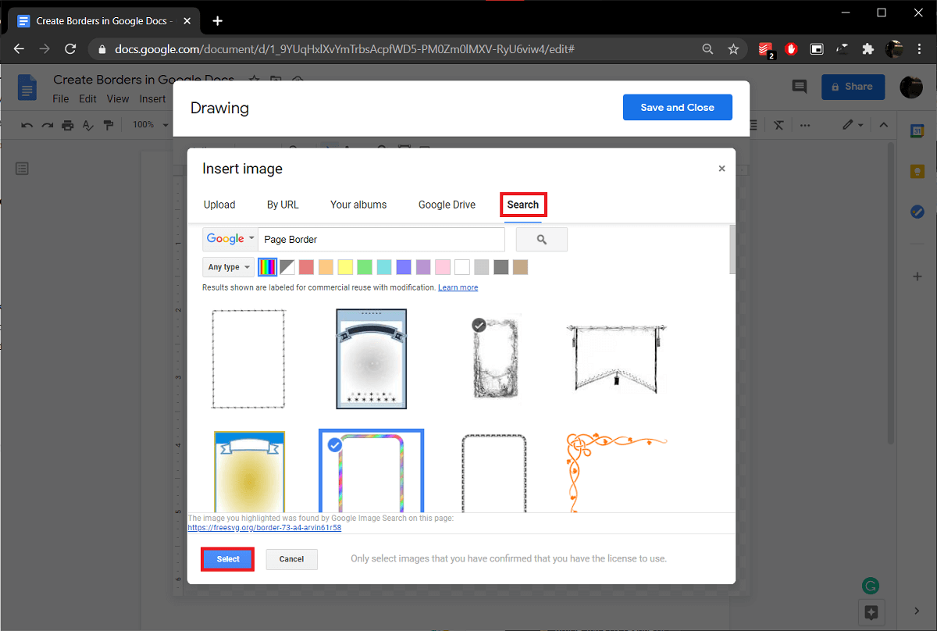Image resolution: width=937 pixels, height=631 pixels.
Task: Click the undo arrow in toolbar
Action: (x=27, y=125)
